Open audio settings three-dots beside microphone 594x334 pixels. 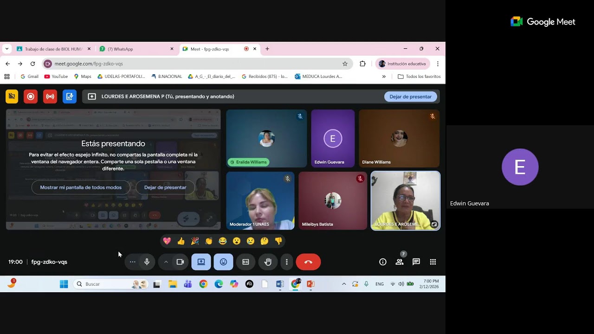(132, 262)
